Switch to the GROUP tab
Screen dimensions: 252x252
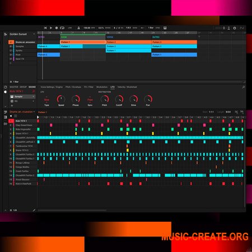click(x=24, y=87)
